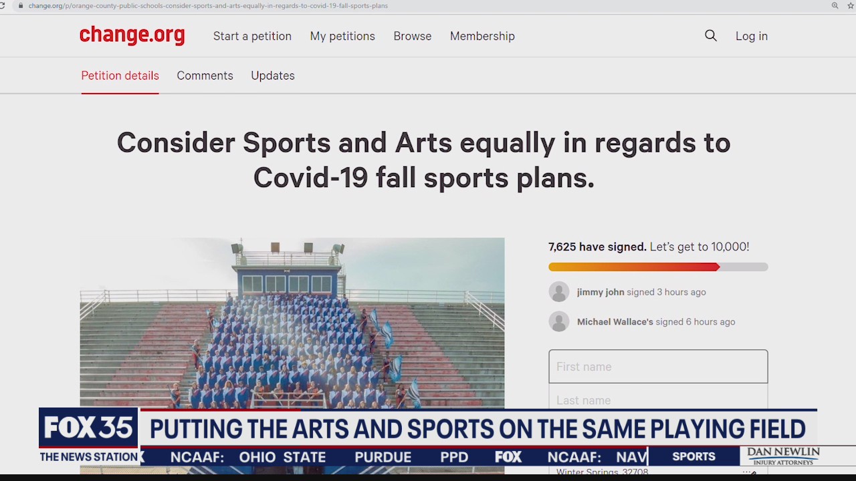The width and height of the screenshot is (856, 481).
Task: Bookmark the page with the star icon
Action: click(x=851, y=5)
